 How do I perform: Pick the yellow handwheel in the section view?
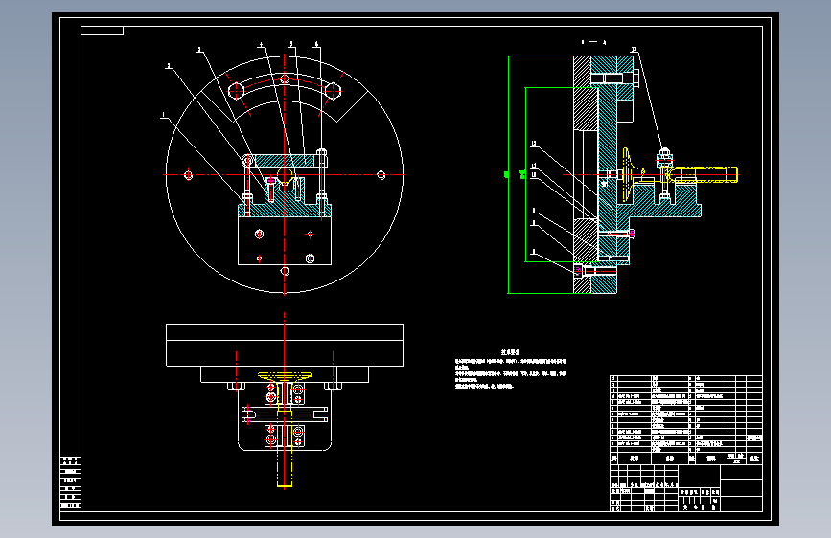coord(628,175)
